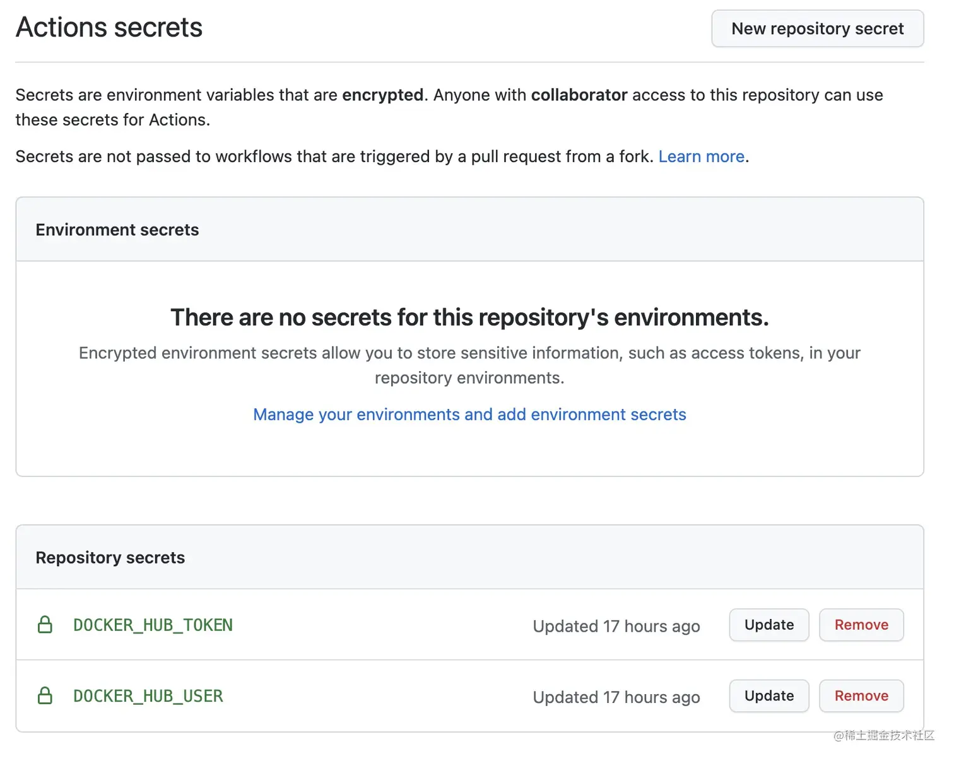Remove the DOCKER_HUB_USER secret
The width and height of the screenshot is (954, 761).
tap(861, 696)
